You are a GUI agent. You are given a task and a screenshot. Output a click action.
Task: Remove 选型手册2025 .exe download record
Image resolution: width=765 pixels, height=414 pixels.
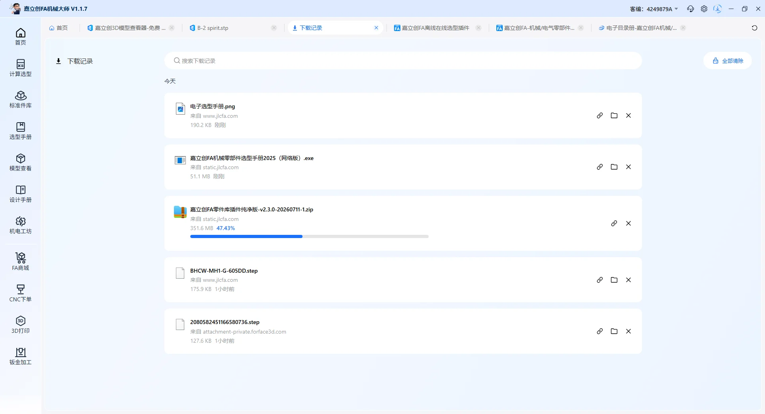[628, 167]
